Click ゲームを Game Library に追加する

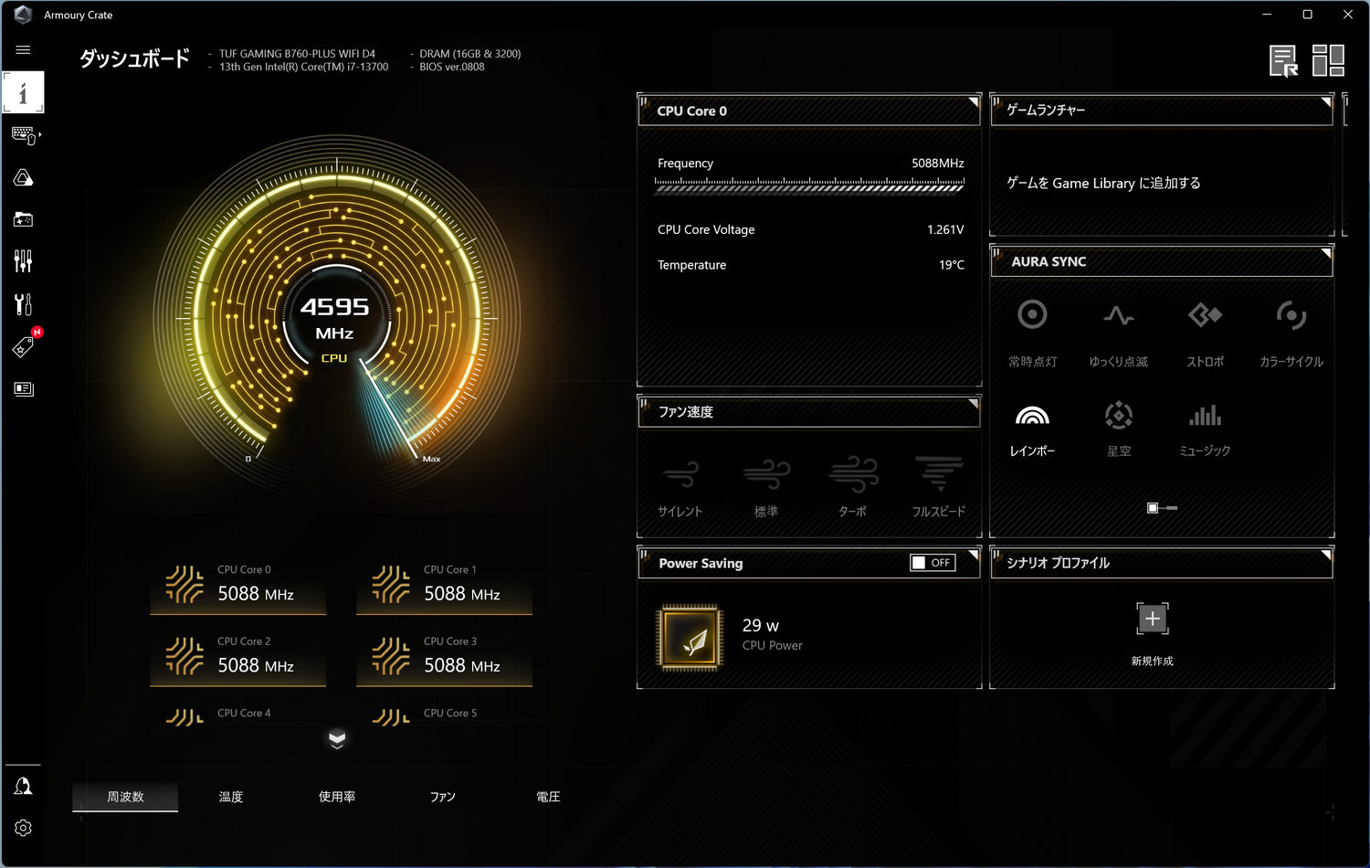point(1103,183)
